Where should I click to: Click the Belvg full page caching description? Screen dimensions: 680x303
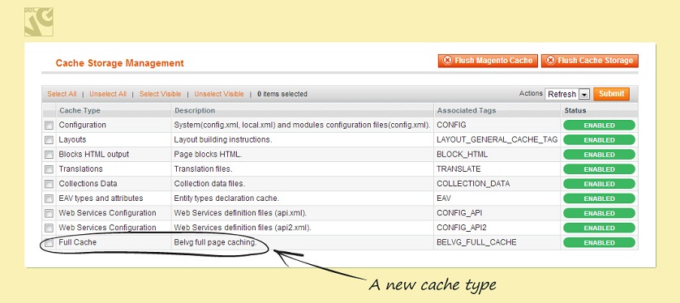(216, 242)
